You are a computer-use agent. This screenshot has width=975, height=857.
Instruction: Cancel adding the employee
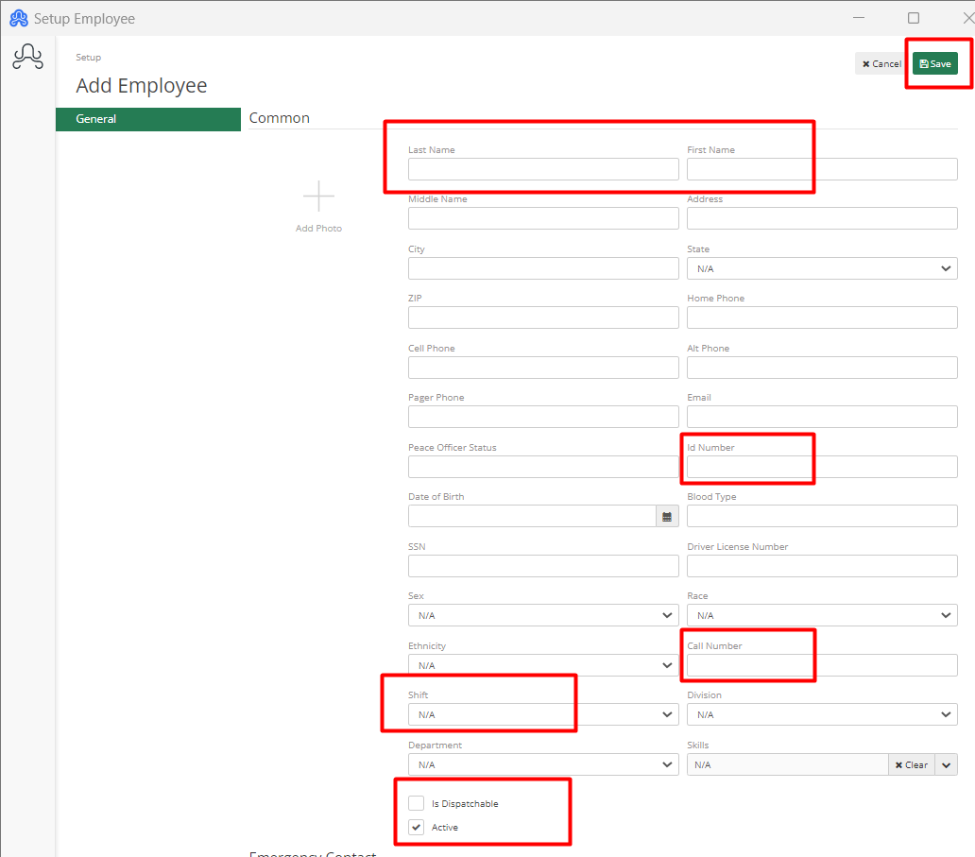coord(880,63)
